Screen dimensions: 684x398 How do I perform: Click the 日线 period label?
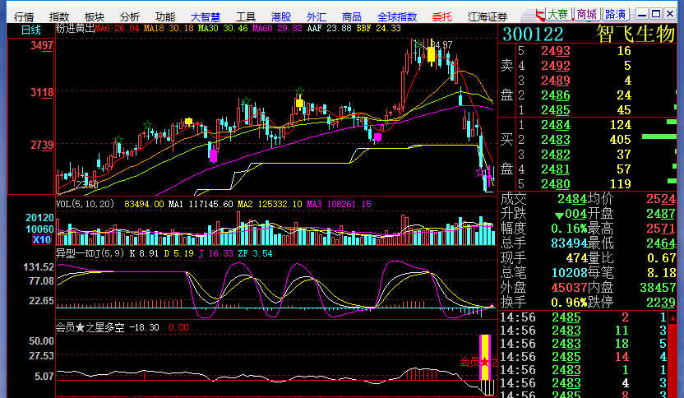31,30
